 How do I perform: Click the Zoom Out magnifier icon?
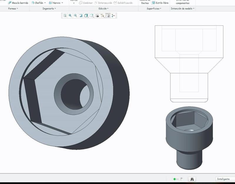[x=75, y=16]
